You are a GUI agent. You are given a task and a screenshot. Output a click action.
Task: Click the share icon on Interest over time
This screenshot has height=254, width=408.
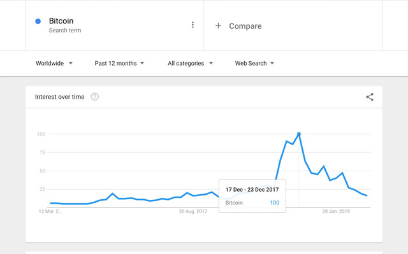[370, 97]
